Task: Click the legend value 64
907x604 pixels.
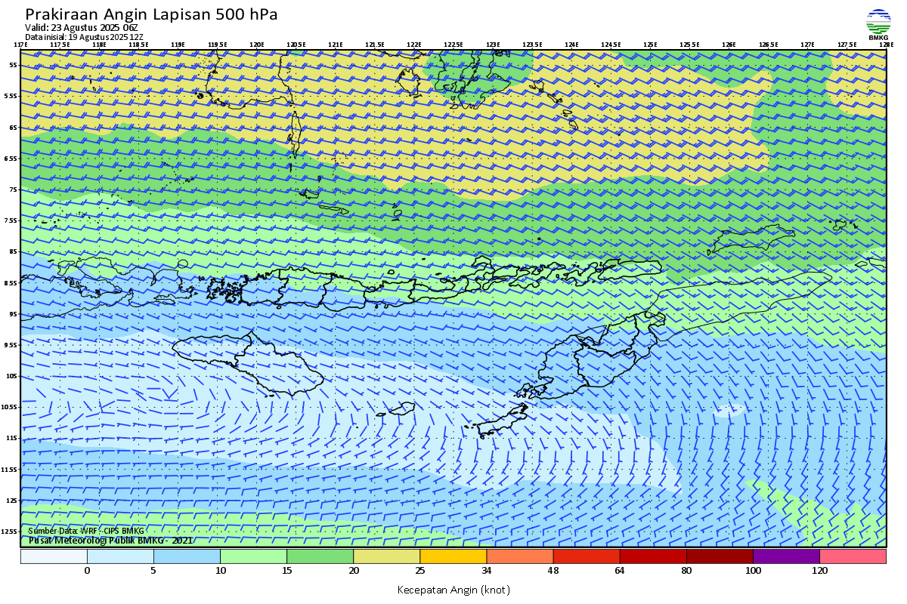Action: [619, 571]
